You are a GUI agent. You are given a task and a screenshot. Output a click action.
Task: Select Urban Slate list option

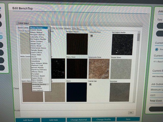point(36,55)
